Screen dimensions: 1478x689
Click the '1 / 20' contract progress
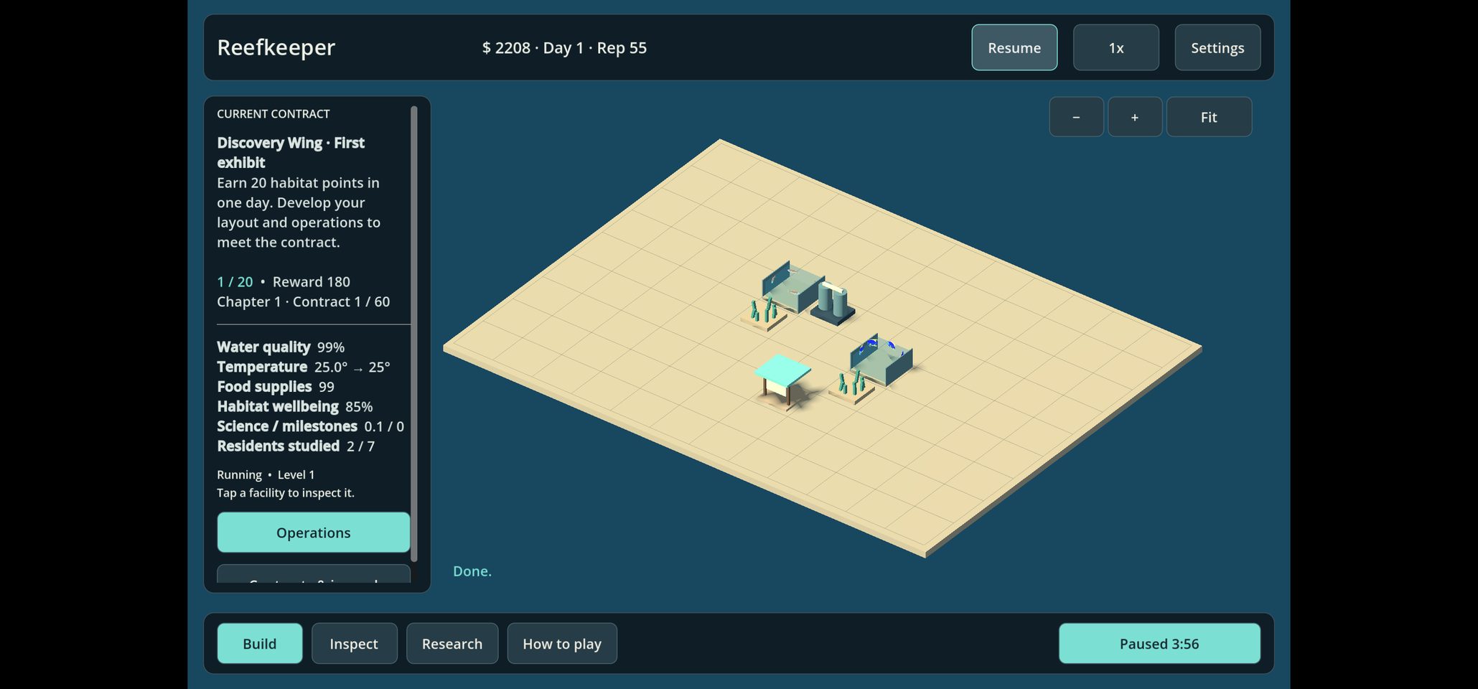pos(235,282)
